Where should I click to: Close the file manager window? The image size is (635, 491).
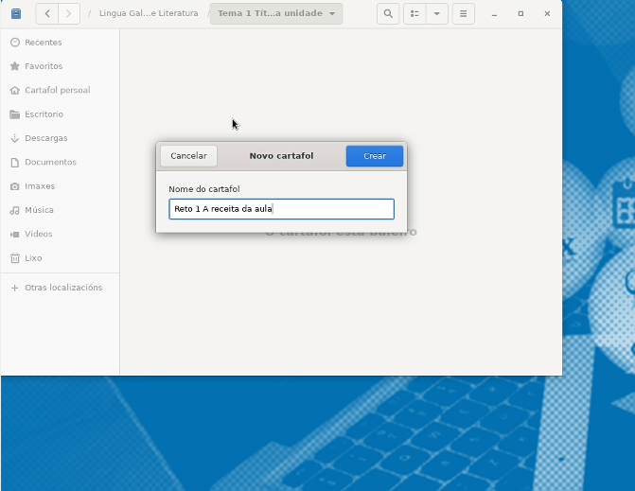point(546,14)
